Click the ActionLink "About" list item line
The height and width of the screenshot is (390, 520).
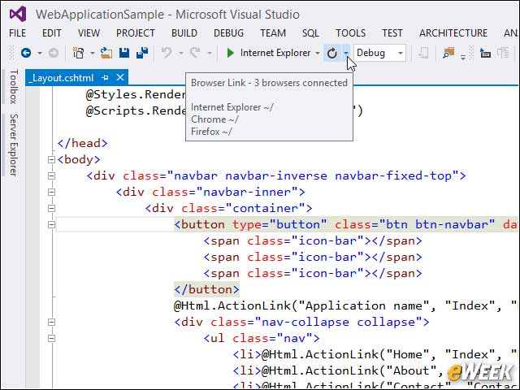(x=338, y=370)
